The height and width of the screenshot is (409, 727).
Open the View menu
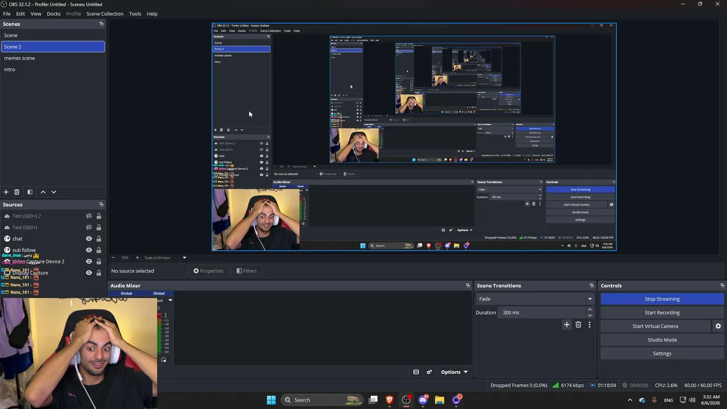pos(36,14)
